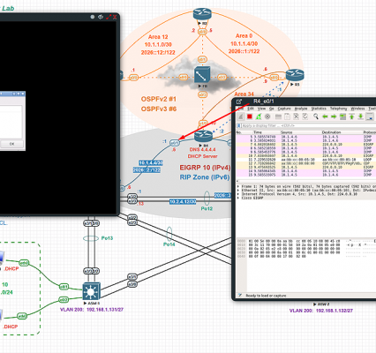This screenshot has height=353, width=376.
Task: Open capture options circular icon in Wireshark
Action: tap(267, 116)
